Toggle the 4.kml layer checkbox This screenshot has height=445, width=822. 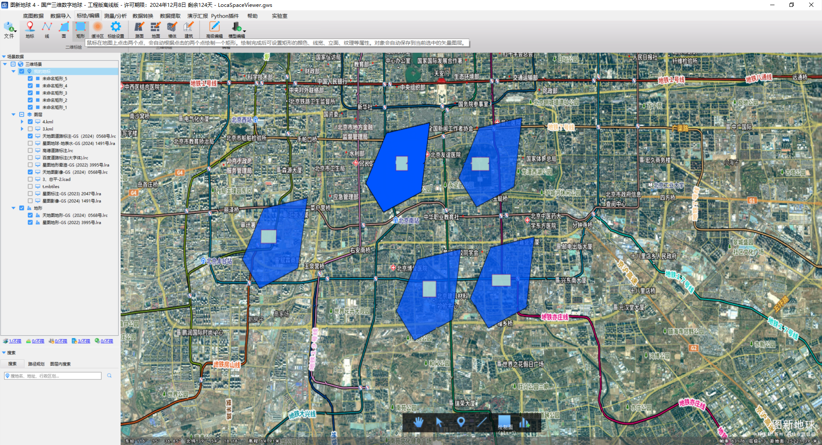pyautogui.click(x=30, y=122)
